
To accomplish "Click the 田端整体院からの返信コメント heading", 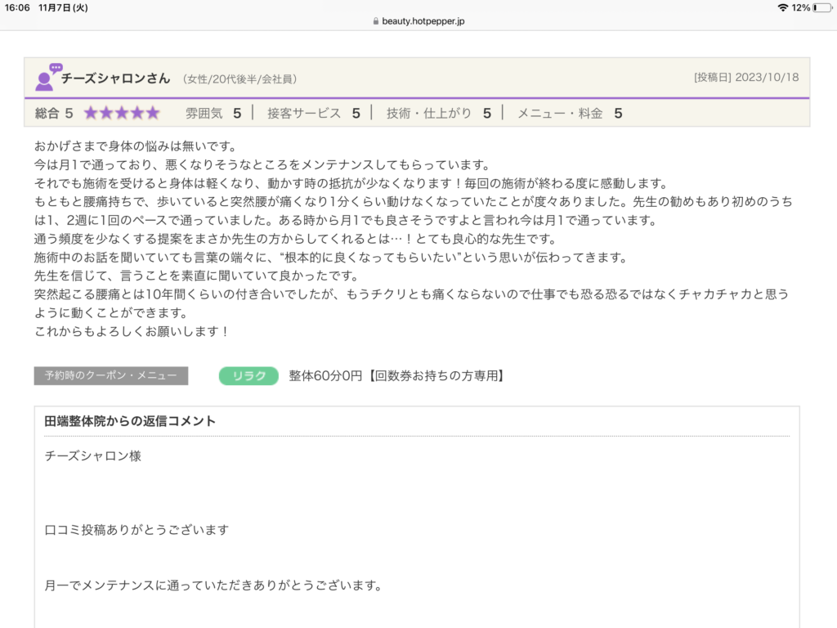I will point(130,421).
